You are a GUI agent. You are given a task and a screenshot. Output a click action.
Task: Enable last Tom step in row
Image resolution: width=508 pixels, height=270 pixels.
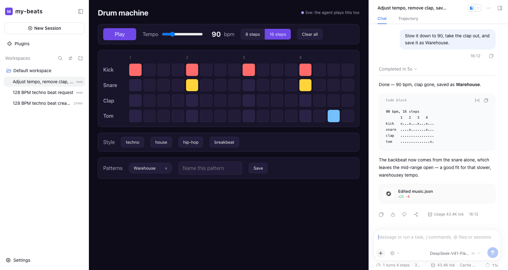pyautogui.click(x=348, y=116)
